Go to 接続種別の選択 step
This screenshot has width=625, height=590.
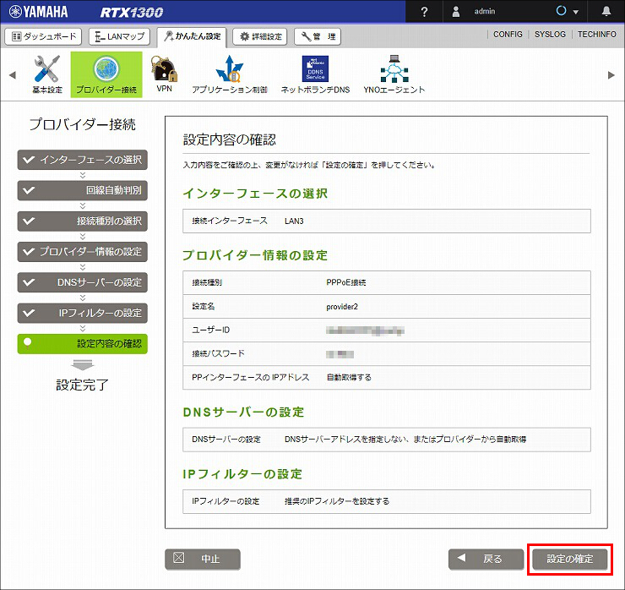click(83, 221)
